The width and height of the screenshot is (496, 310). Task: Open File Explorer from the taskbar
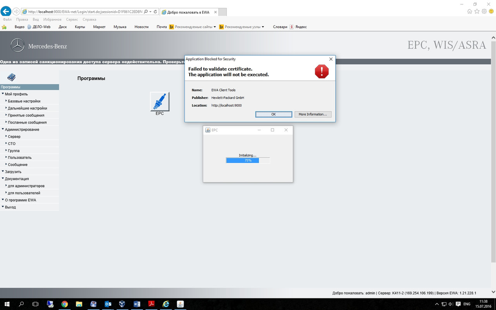coord(79,304)
